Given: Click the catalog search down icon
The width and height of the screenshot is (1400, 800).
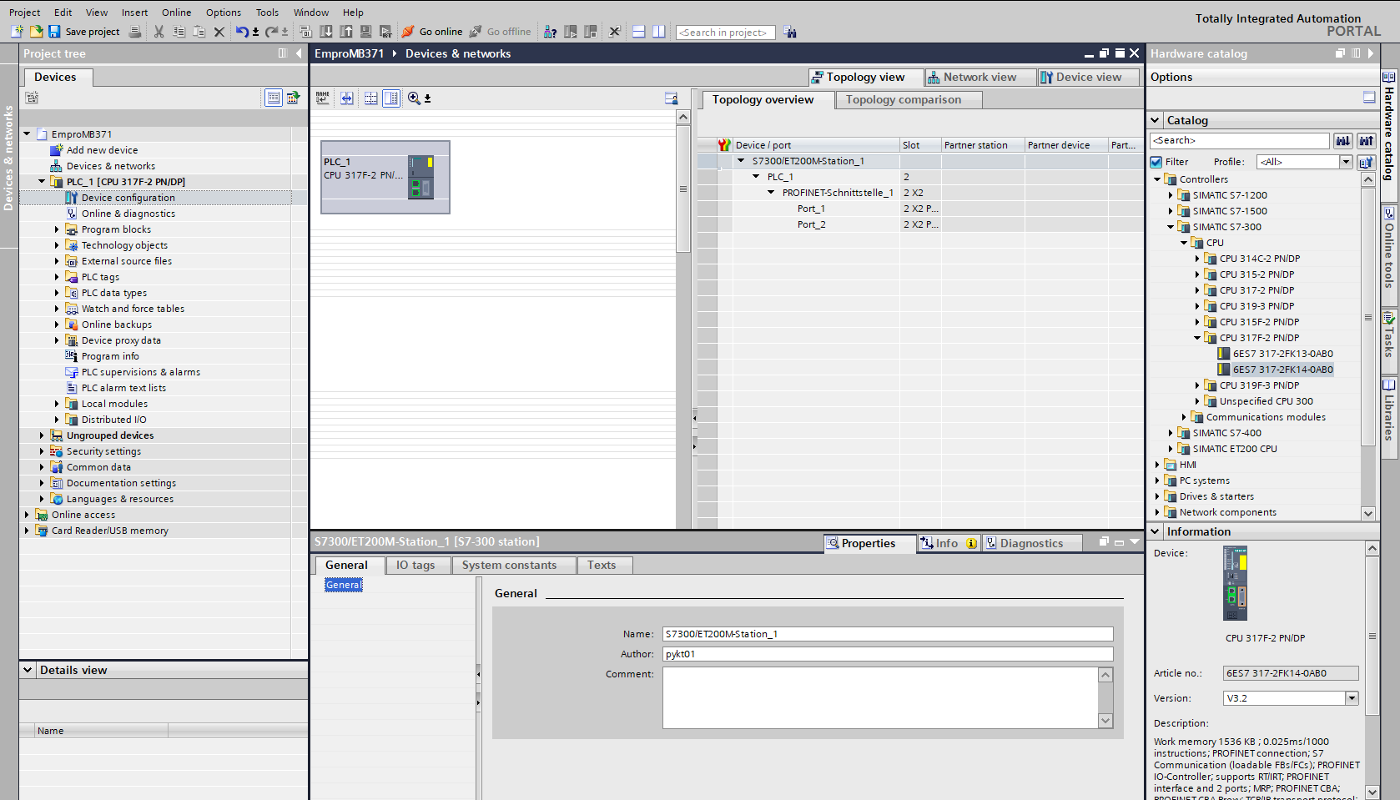Looking at the screenshot, I should (x=1343, y=140).
